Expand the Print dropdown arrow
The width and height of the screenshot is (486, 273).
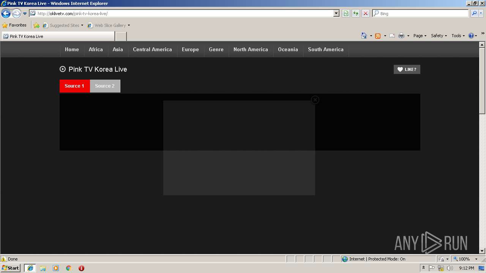(408, 36)
